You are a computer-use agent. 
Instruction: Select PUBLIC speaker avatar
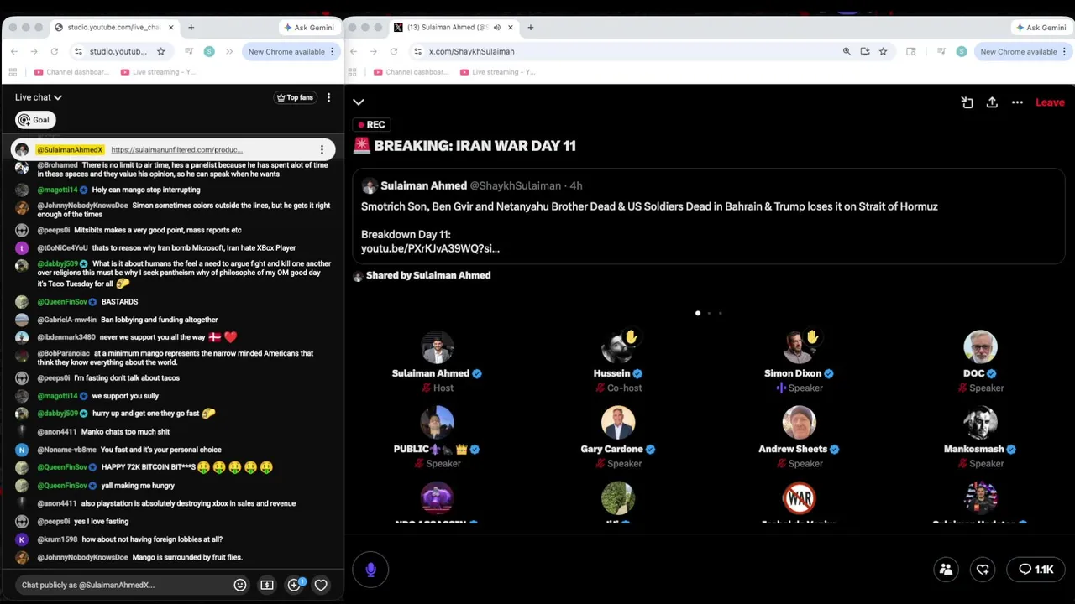tap(437, 423)
